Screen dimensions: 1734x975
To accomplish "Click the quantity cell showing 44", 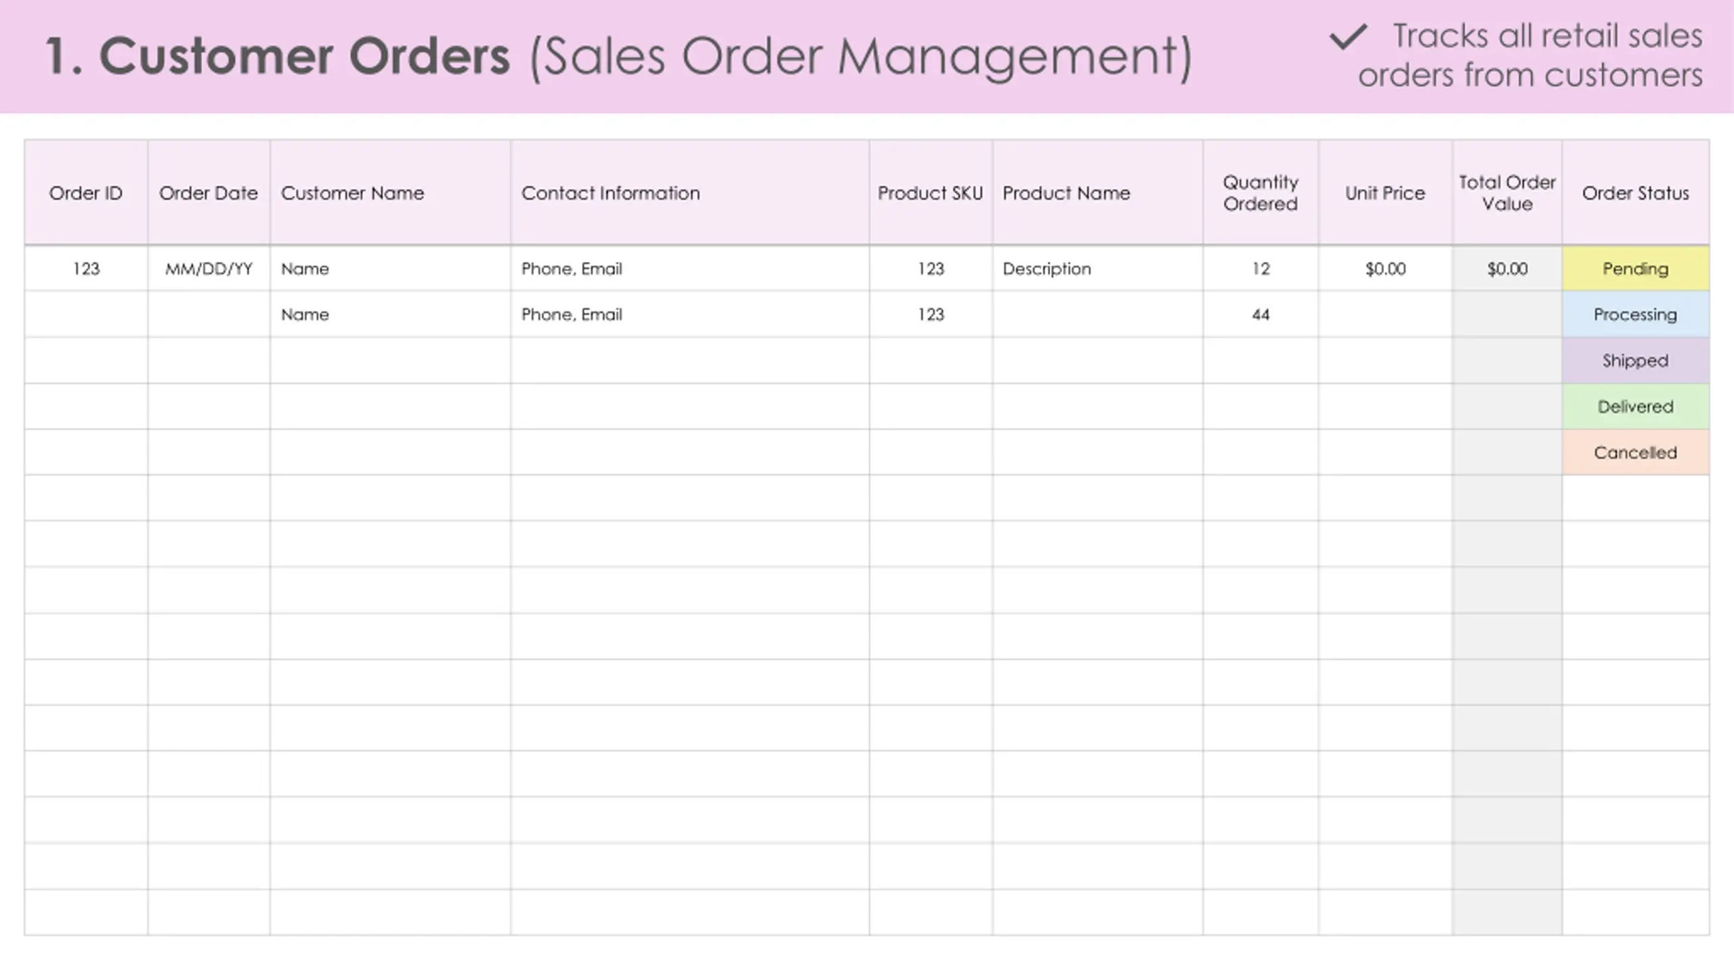I will click(1261, 314).
